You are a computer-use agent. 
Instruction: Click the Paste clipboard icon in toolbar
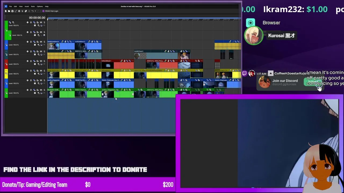[29, 11]
